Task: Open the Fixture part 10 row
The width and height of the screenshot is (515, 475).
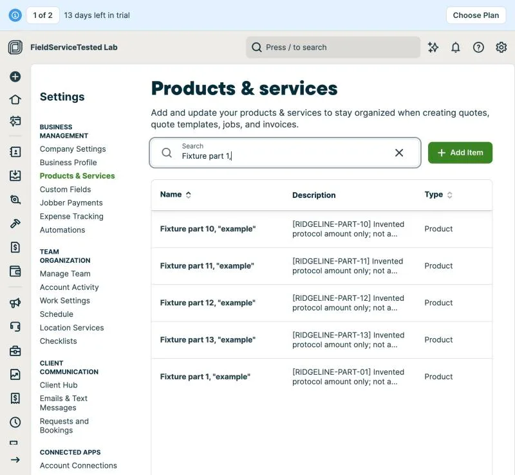Action: (x=321, y=229)
